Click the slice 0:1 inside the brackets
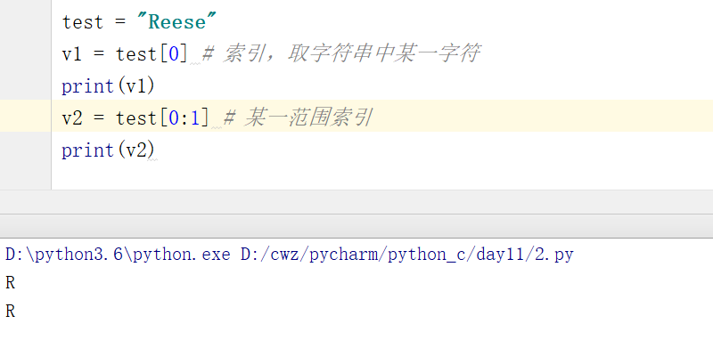Viewport: 713px width, 340px height. pyautogui.click(x=184, y=118)
